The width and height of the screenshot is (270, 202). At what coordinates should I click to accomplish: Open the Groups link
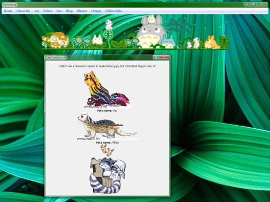point(96,11)
